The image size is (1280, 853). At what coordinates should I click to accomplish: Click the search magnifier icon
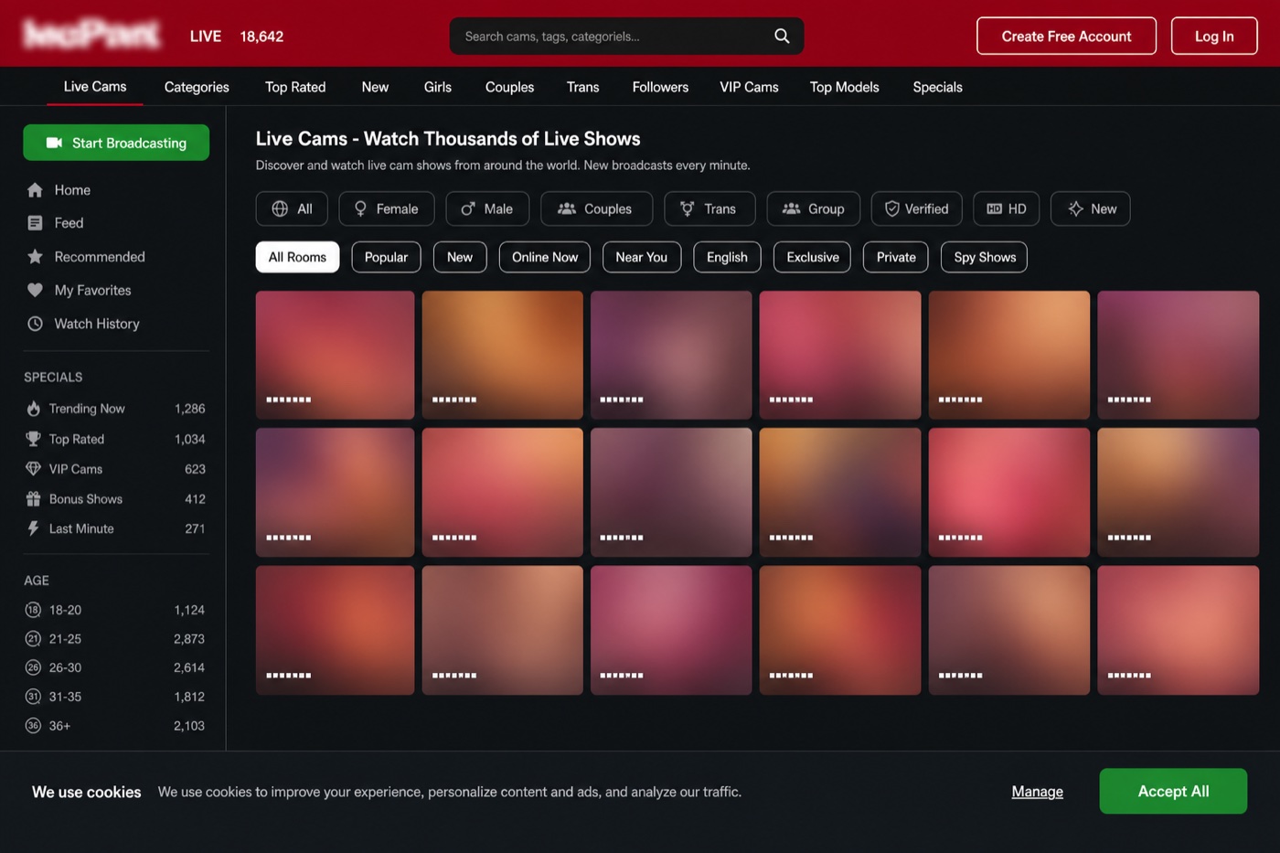point(782,36)
